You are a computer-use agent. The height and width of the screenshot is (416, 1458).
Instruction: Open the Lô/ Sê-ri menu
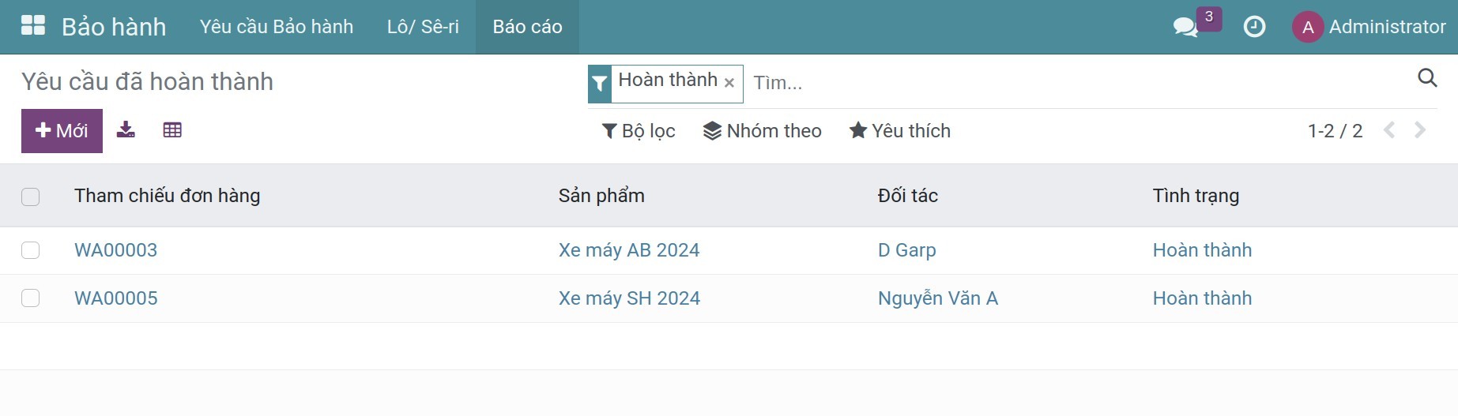(423, 27)
